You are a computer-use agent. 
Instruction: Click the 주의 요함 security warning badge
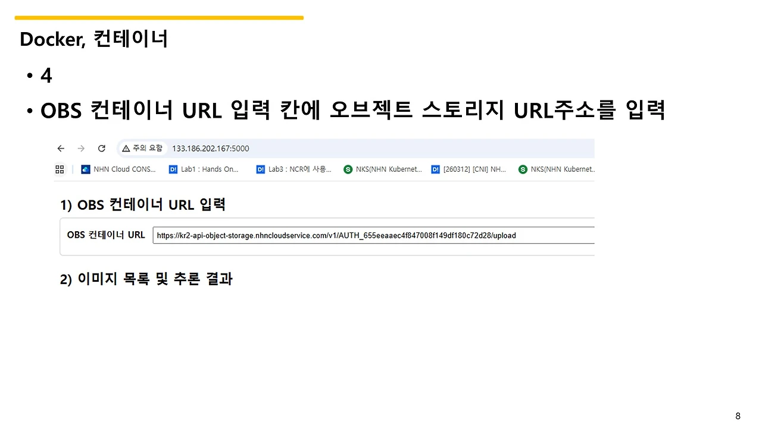pyautogui.click(x=142, y=148)
